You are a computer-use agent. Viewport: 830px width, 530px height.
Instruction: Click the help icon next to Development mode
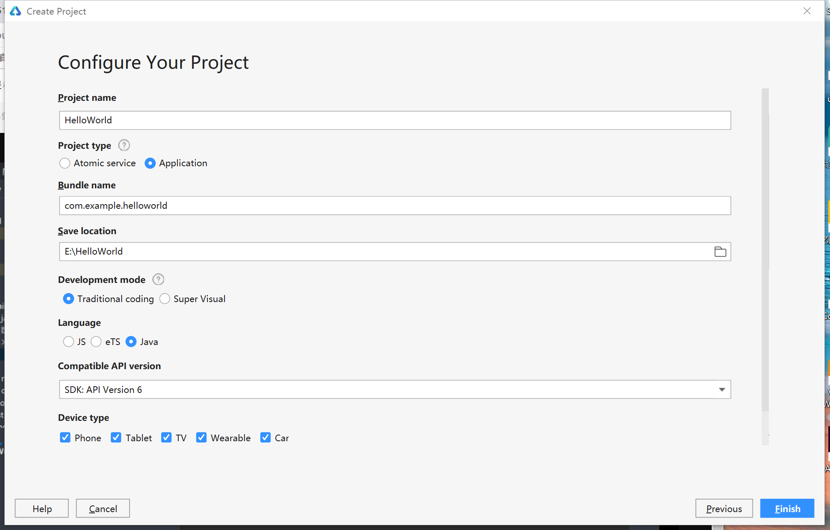pyautogui.click(x=159, y=280)
